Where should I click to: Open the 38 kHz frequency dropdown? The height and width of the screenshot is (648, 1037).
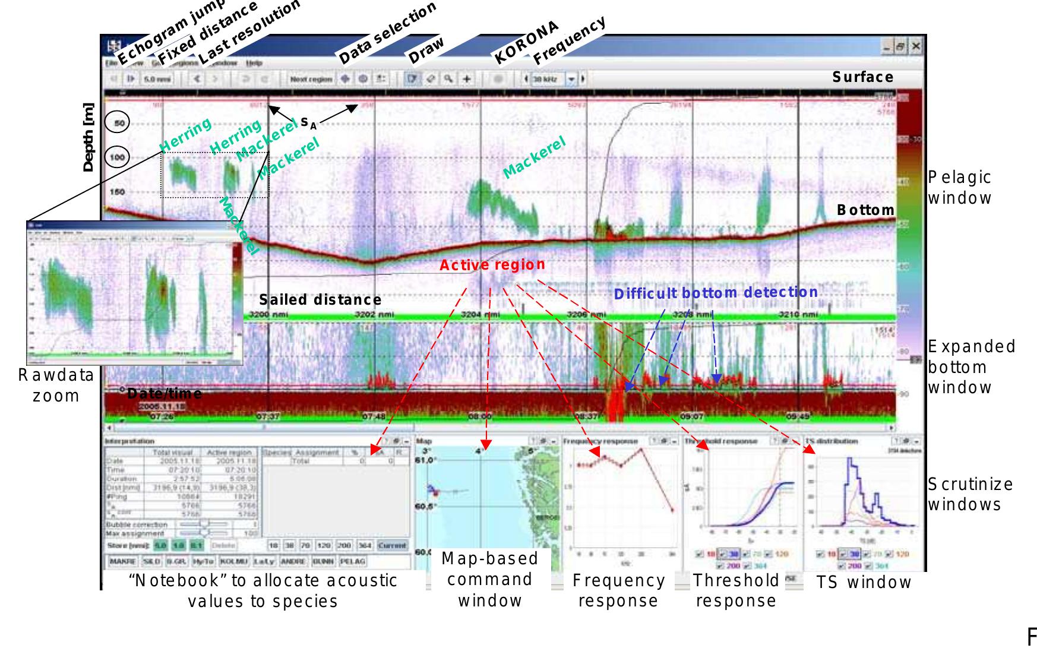tap(571, 79)
